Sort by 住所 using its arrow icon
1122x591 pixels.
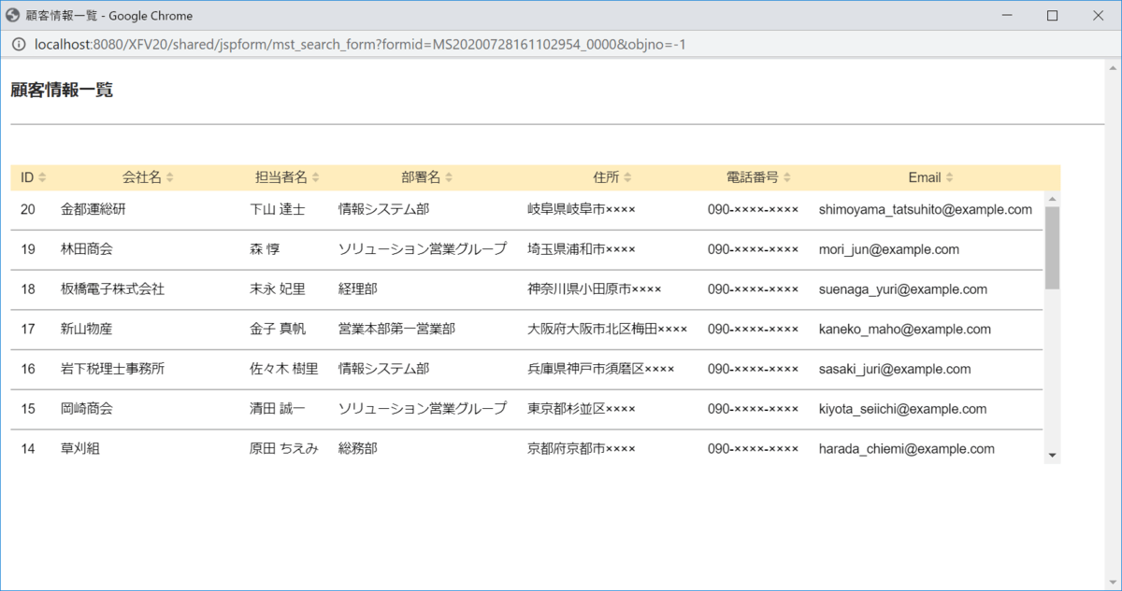click(627, 177)
